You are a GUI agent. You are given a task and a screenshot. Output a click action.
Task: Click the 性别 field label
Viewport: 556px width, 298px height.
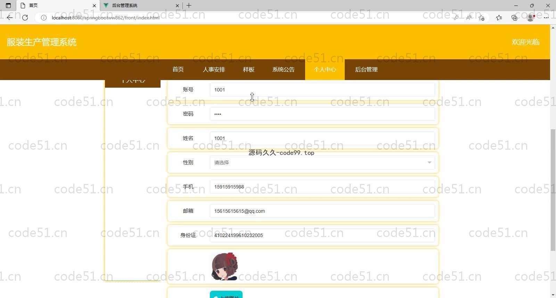188,163
